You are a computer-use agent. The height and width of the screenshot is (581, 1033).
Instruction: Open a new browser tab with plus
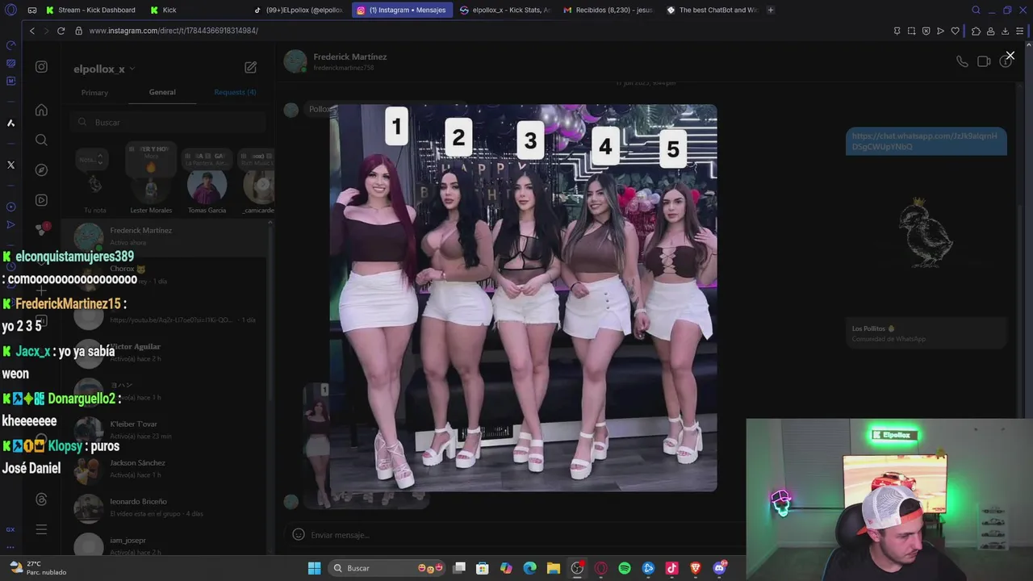pos(771,10)
